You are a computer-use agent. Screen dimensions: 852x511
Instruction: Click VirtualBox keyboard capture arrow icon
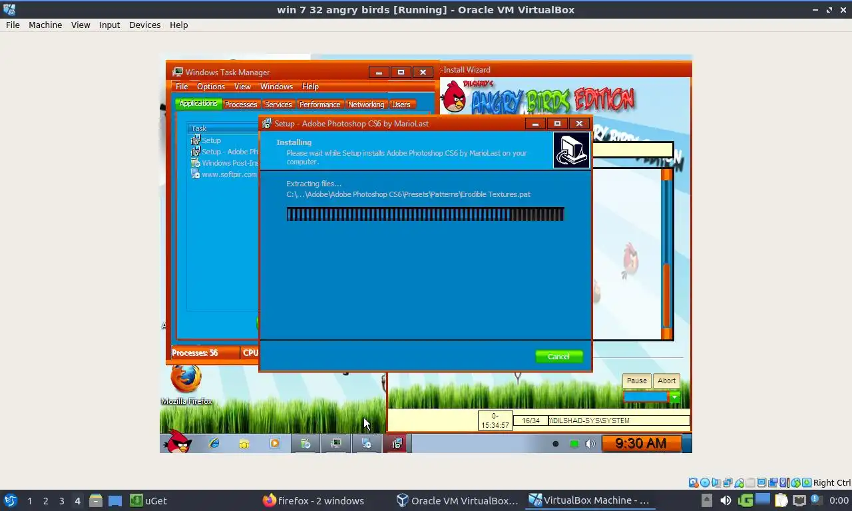tap(807, 482)
